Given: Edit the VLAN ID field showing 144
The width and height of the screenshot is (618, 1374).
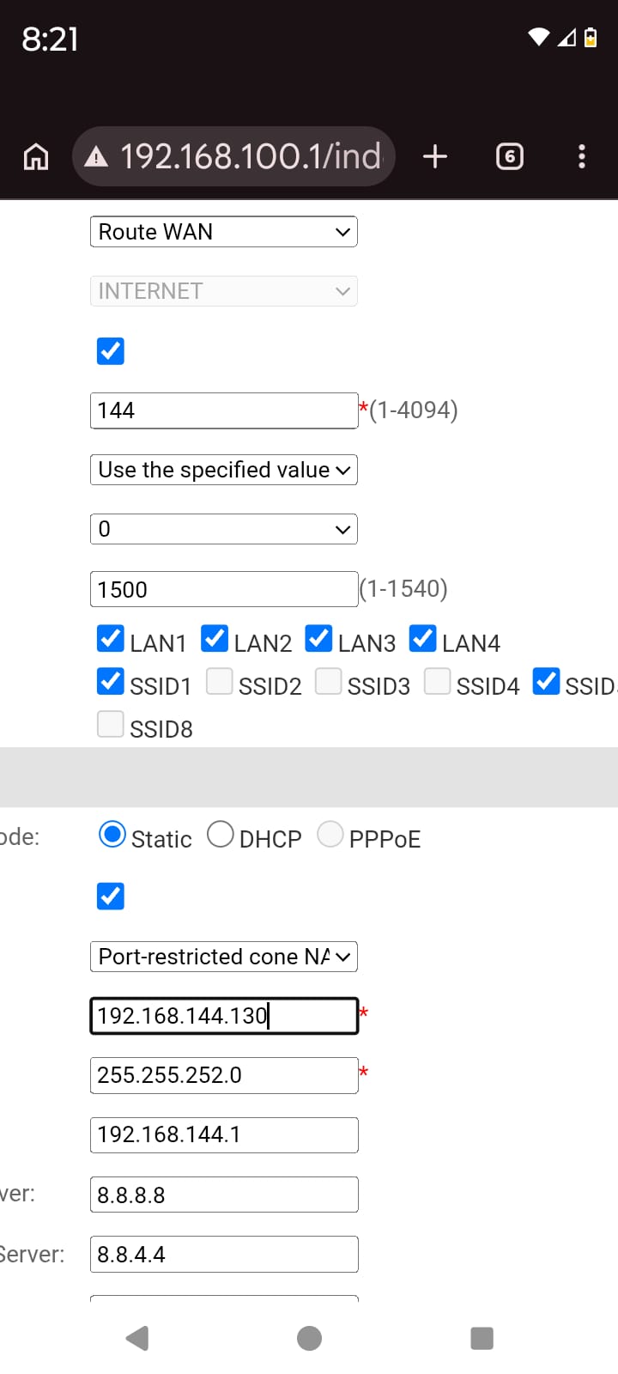Looking at the screenshot, I should (x=224, y=410).
